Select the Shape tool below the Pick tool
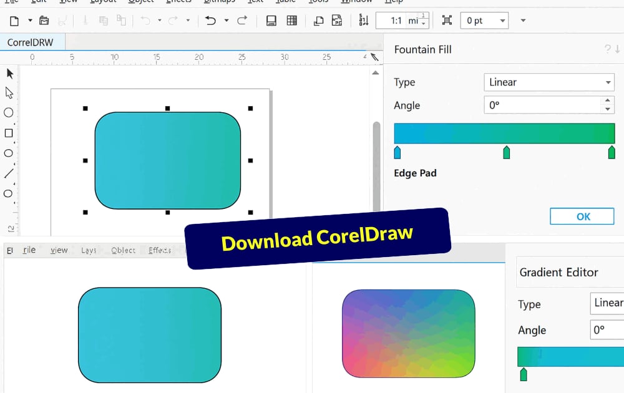624x393 pixels. tap(9, 92)
